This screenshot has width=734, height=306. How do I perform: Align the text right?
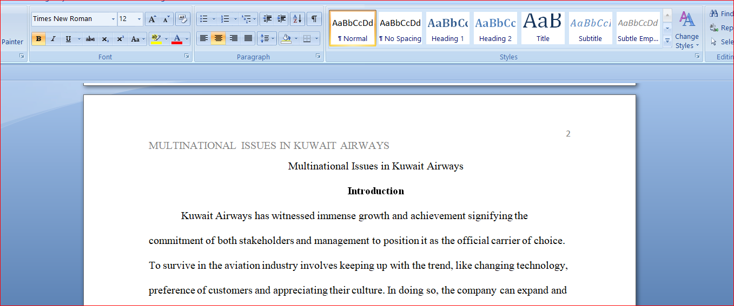[x=234, y=38]
